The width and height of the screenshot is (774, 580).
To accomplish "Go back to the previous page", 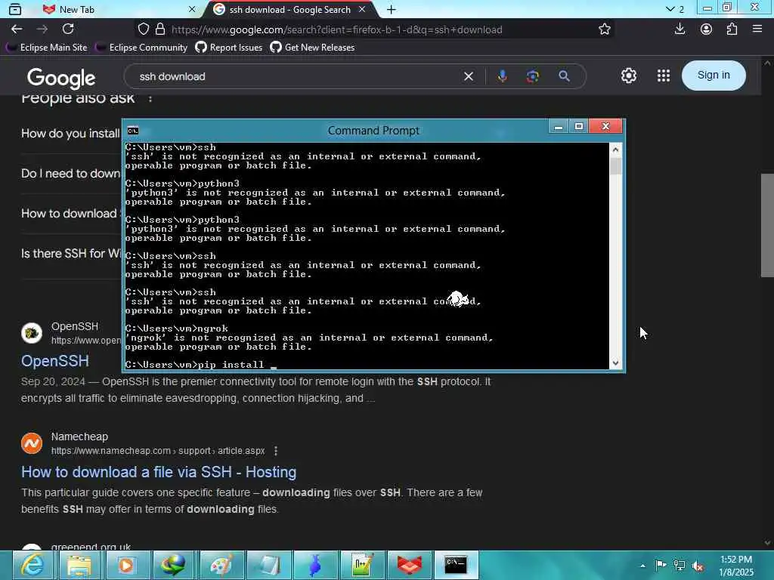I will [17, 29].
